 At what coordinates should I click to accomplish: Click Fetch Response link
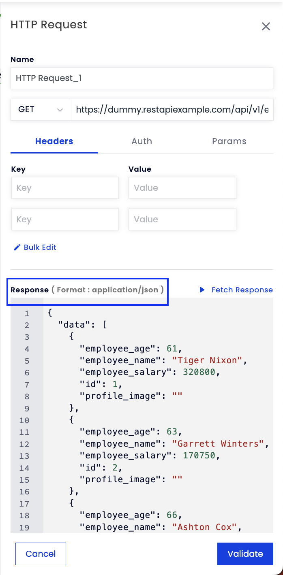click(x=242, y=290)
